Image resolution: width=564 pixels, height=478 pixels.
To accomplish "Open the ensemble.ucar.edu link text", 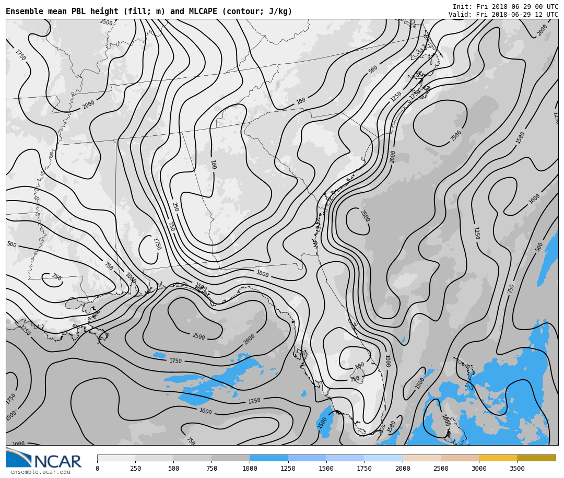I will tap(41, 472).
